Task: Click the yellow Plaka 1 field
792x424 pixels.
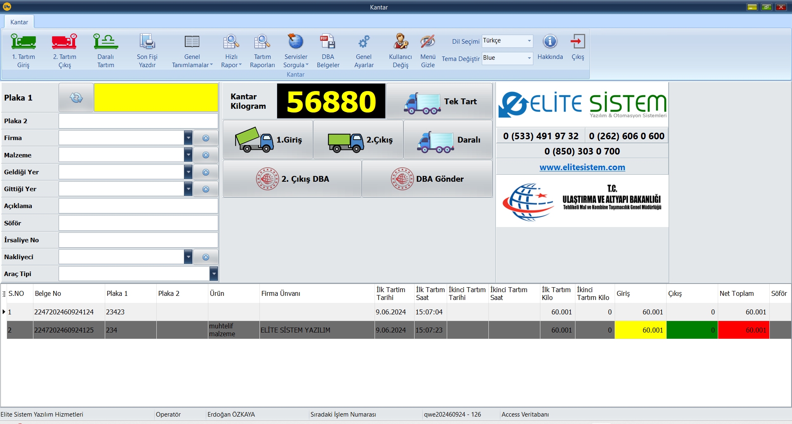Action: click(x=156, y=98)
